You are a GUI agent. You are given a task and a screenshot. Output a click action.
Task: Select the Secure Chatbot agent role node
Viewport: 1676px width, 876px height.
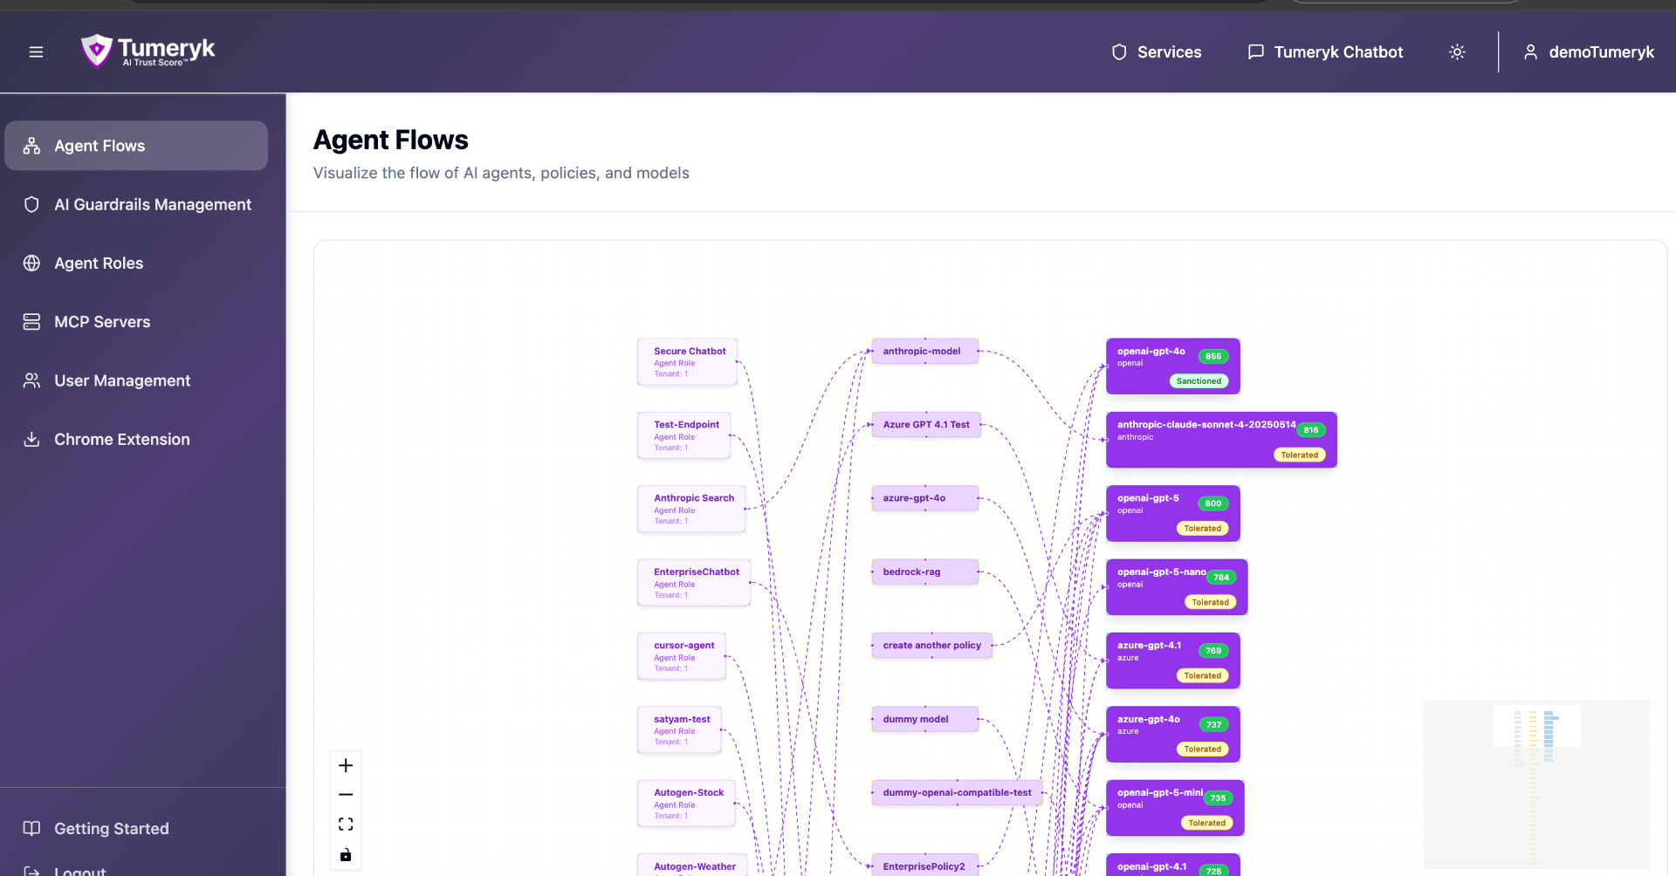point(688,362)
